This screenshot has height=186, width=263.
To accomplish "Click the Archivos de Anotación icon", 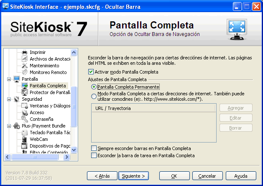I will (x=25, y=59).
